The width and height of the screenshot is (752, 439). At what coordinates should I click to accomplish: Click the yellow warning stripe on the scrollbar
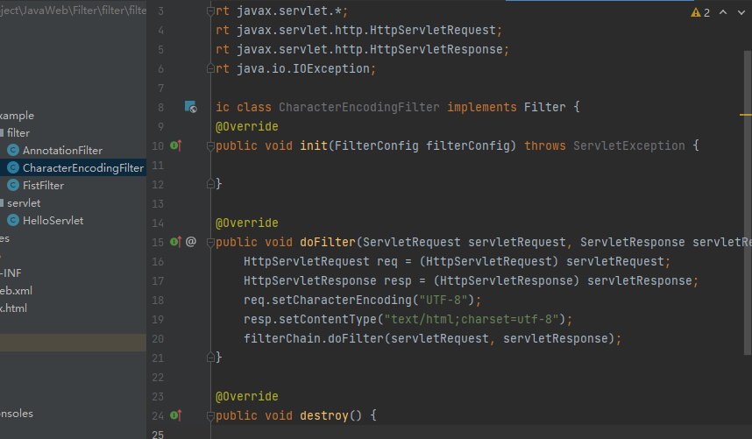tap(746, 115)
